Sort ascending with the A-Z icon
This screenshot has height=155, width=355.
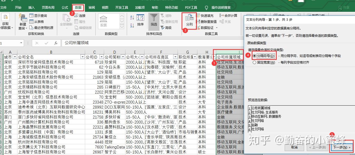tap(132, 18)
